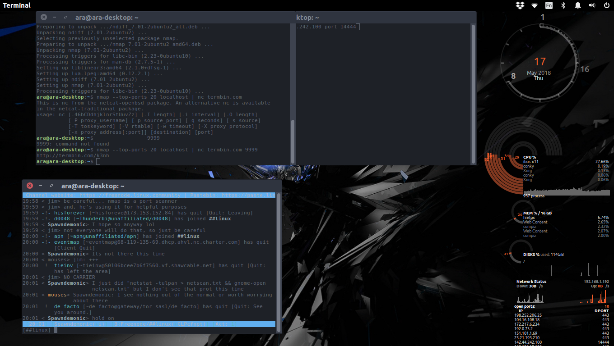Click the 'DISKS % used: 114GiB' label
The image size is (614, 346).
tap(544, 255)
